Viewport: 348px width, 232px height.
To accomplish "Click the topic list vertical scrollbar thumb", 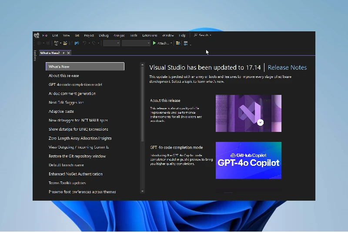I will click(143, 104).
